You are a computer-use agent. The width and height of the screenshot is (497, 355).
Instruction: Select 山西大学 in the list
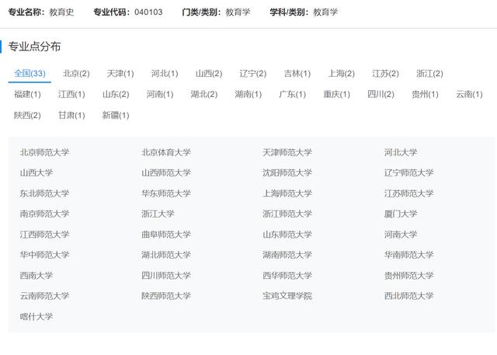coord(36,172)
